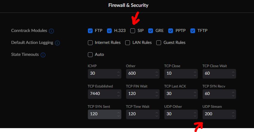254x132 pixels.
Task: Disable the H.323 conntrack module
Action: [x=109, y=30]
